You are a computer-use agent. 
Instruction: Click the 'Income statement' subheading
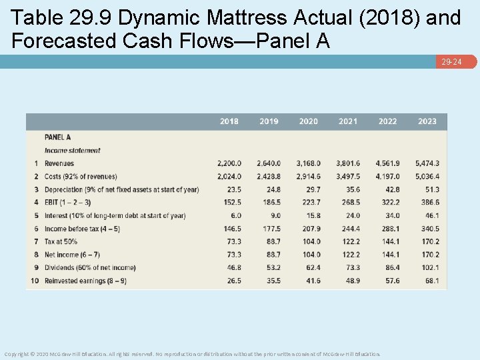tap(72, 150)
